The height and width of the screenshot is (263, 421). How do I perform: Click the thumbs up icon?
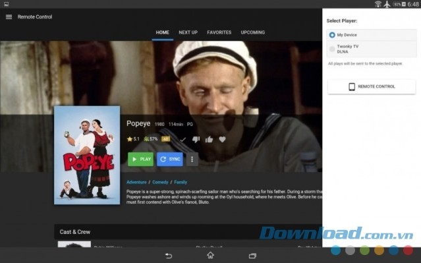(209, 139)
